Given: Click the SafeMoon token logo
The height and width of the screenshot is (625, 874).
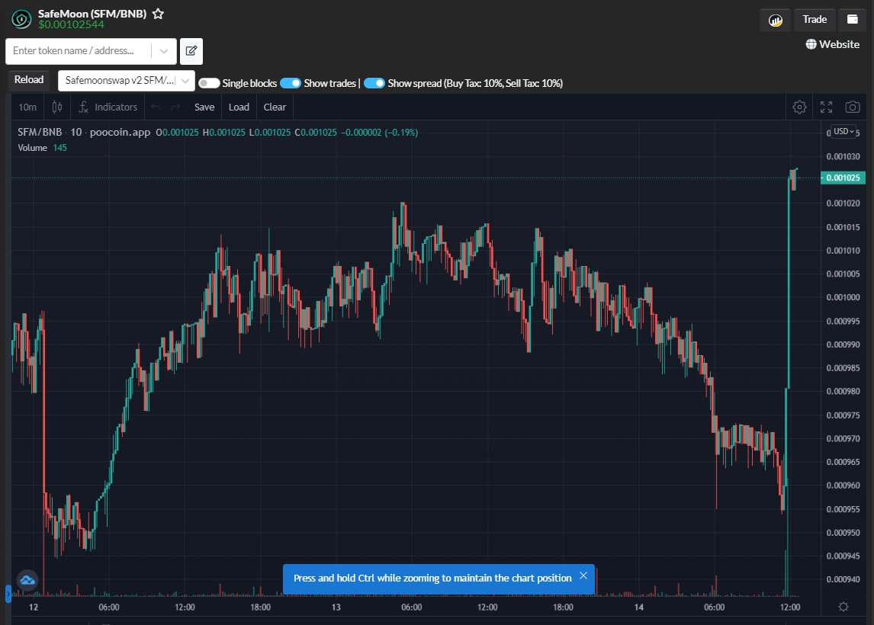Looking at the screenshot, I should (x=21, y=19).
